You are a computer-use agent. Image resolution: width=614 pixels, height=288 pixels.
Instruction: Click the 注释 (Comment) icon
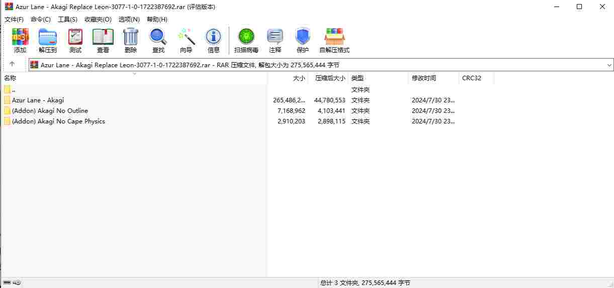275,37
